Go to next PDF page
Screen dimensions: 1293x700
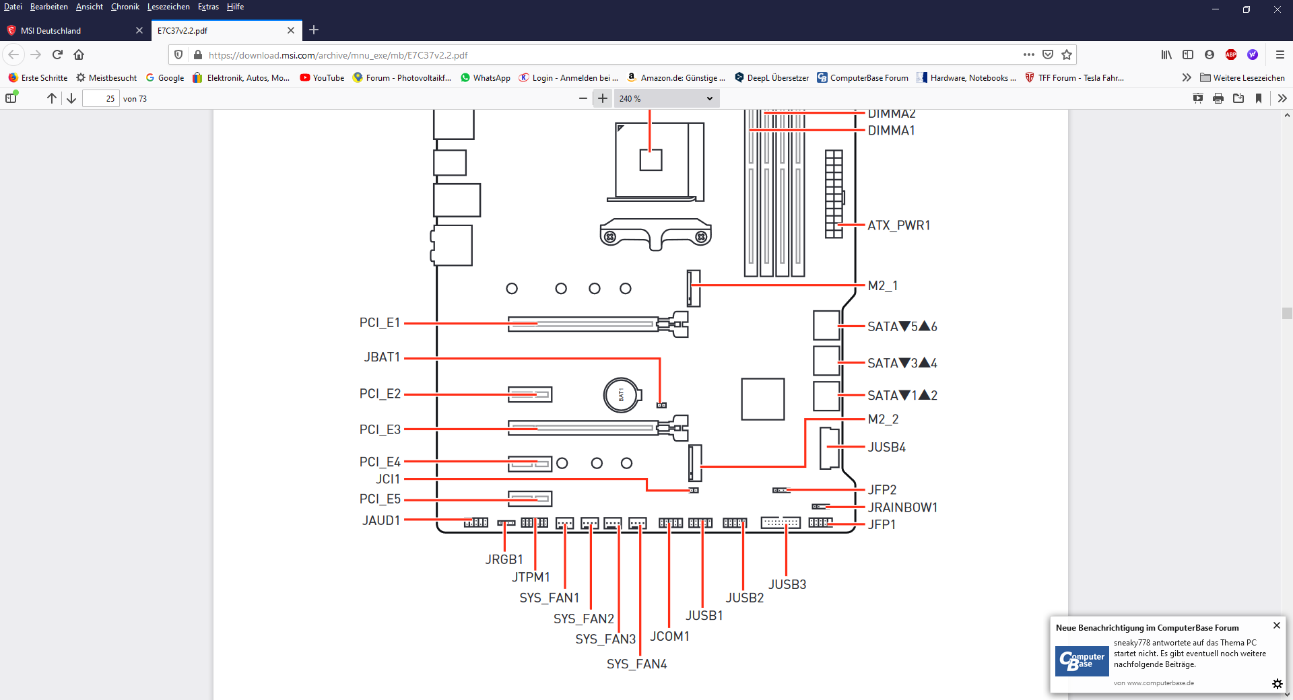point(71,98)
